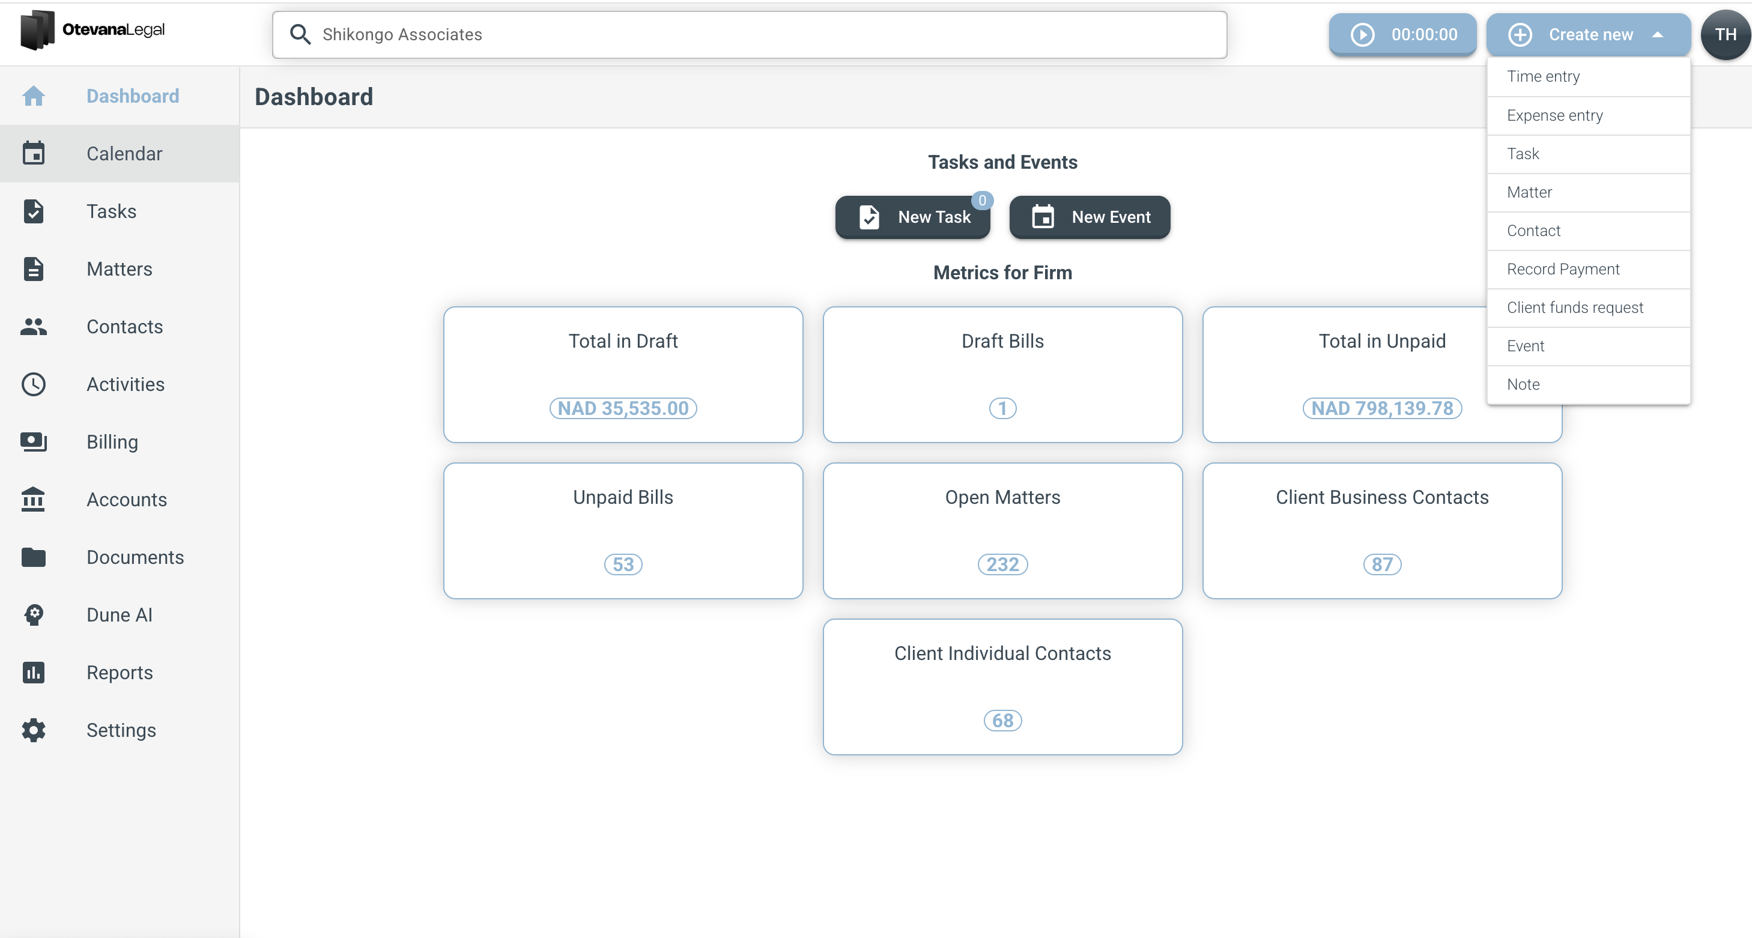Open Accounts via the bank icon

point(34,499)
